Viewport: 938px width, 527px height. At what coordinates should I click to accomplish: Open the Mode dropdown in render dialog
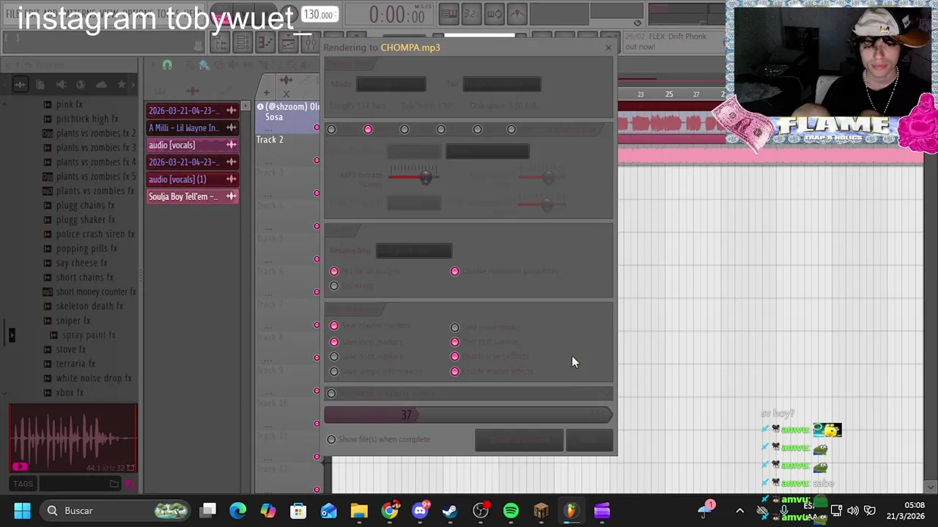click(391, 84)
